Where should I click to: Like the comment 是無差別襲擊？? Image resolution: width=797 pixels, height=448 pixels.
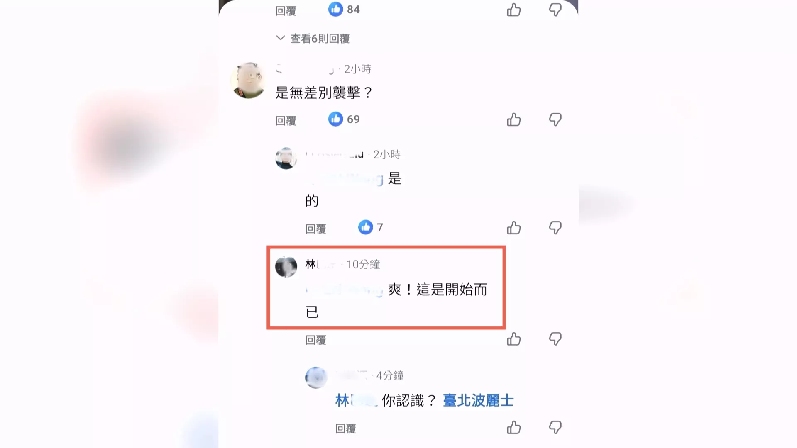513,120
